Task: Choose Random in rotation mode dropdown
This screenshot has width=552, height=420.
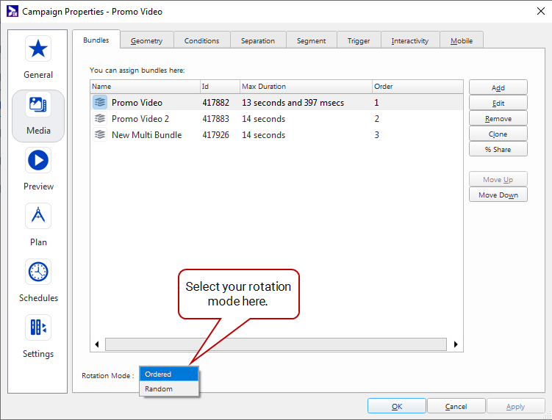Action: (169, 389)
